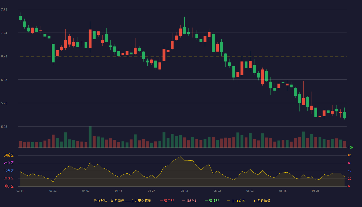Click the purple 60 indicator axis value
The height and width of the screenshot is (207, 362).
click(x=350, y=163)
